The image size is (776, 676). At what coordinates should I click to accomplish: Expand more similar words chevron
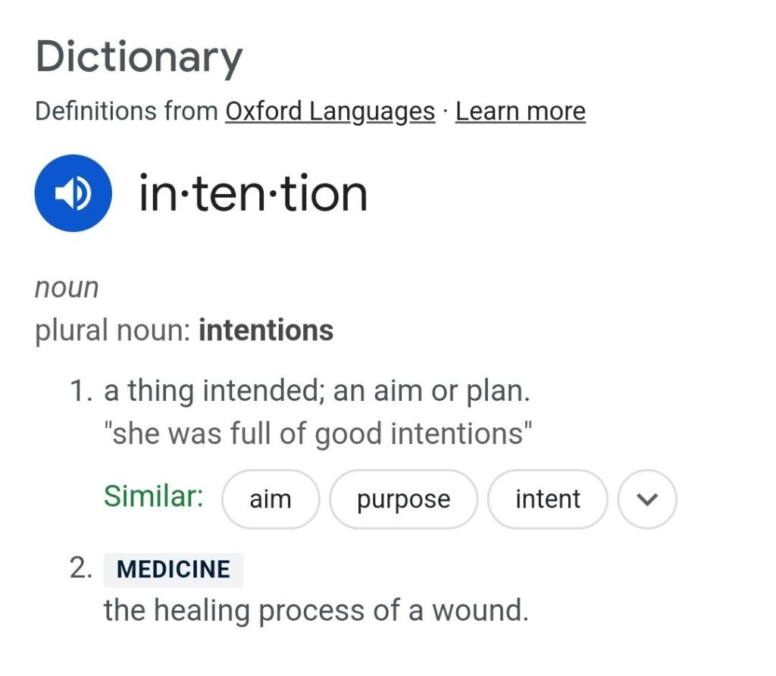pyautogui.click(x=647, y=499)
